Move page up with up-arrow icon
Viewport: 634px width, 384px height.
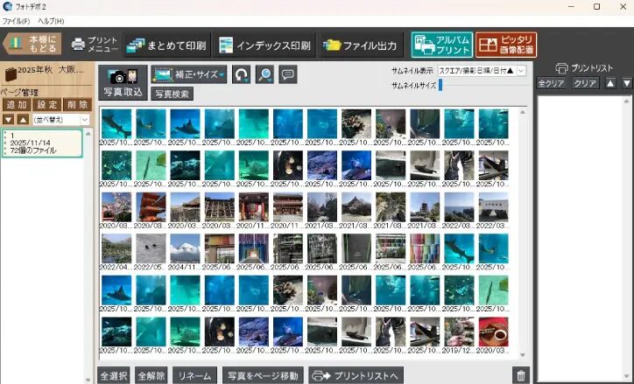point(23,120)
